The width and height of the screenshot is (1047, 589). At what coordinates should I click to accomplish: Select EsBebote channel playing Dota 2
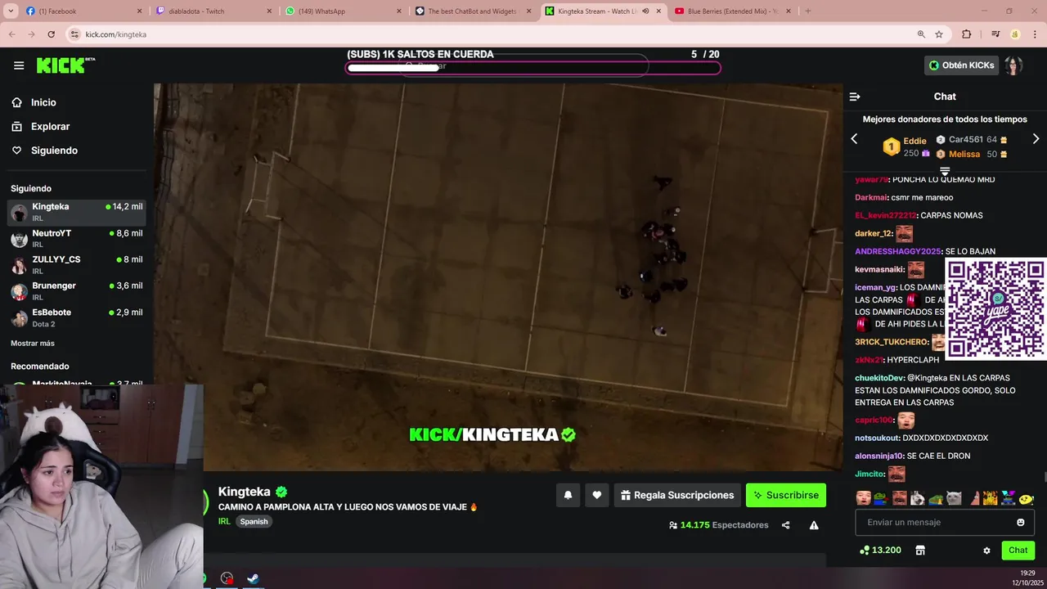point(77,317)
